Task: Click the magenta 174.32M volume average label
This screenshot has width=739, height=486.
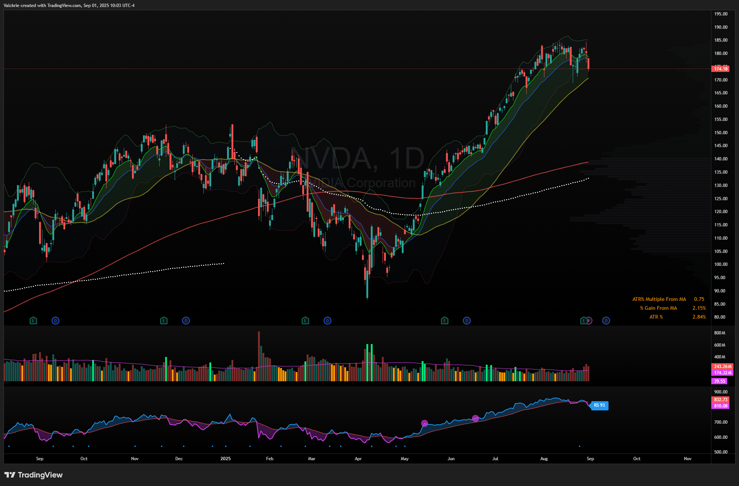Action: tap(722, 373)
